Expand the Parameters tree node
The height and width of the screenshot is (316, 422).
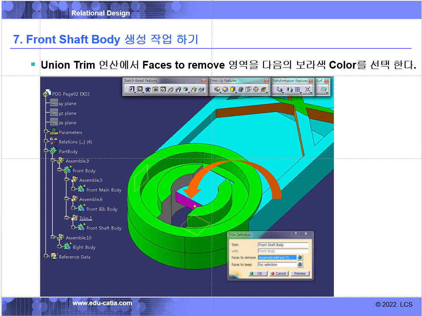[46, 132]
